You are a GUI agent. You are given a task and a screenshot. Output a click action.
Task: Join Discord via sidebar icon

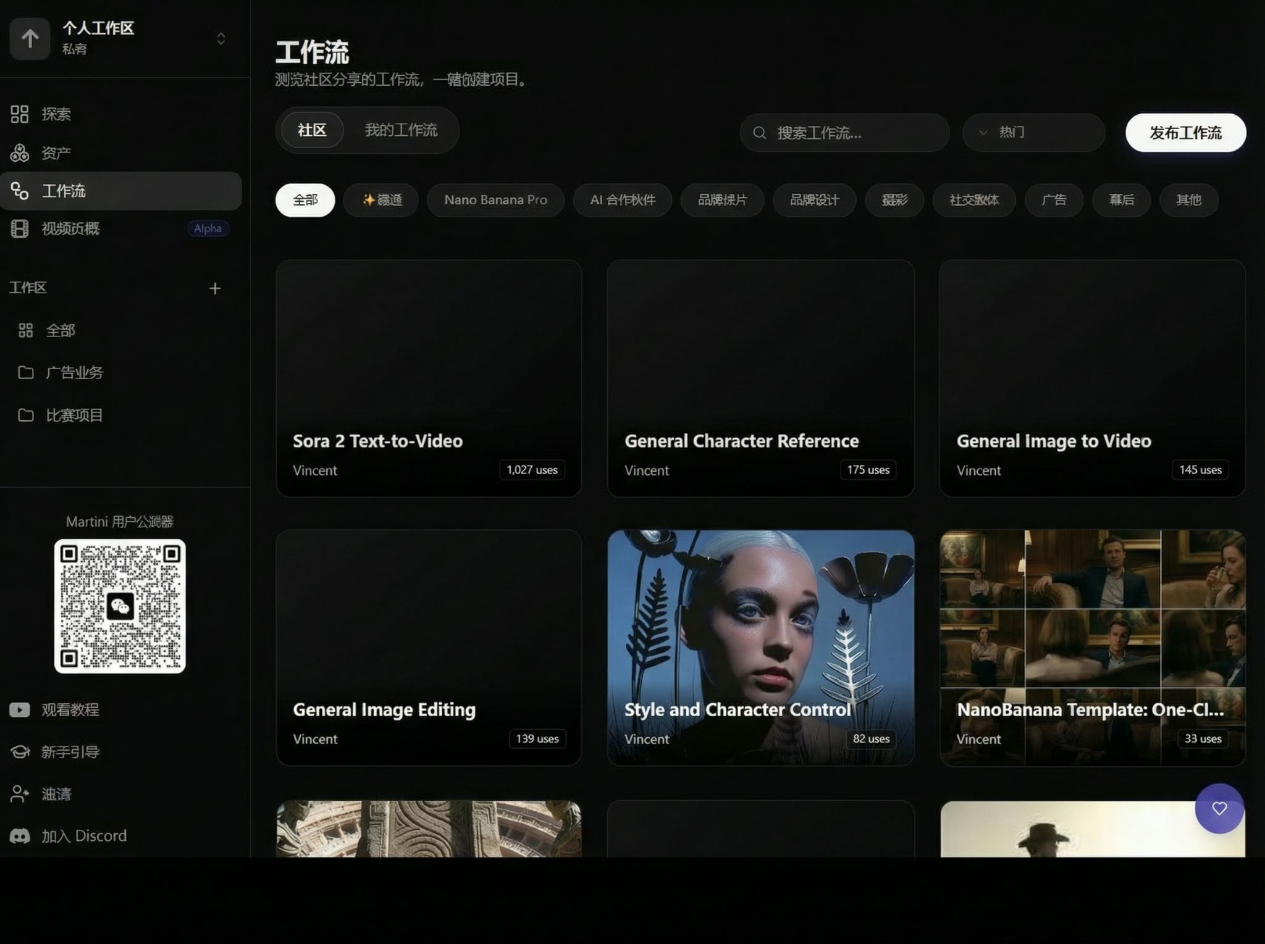pyautogui.click(x=84, y=835)
